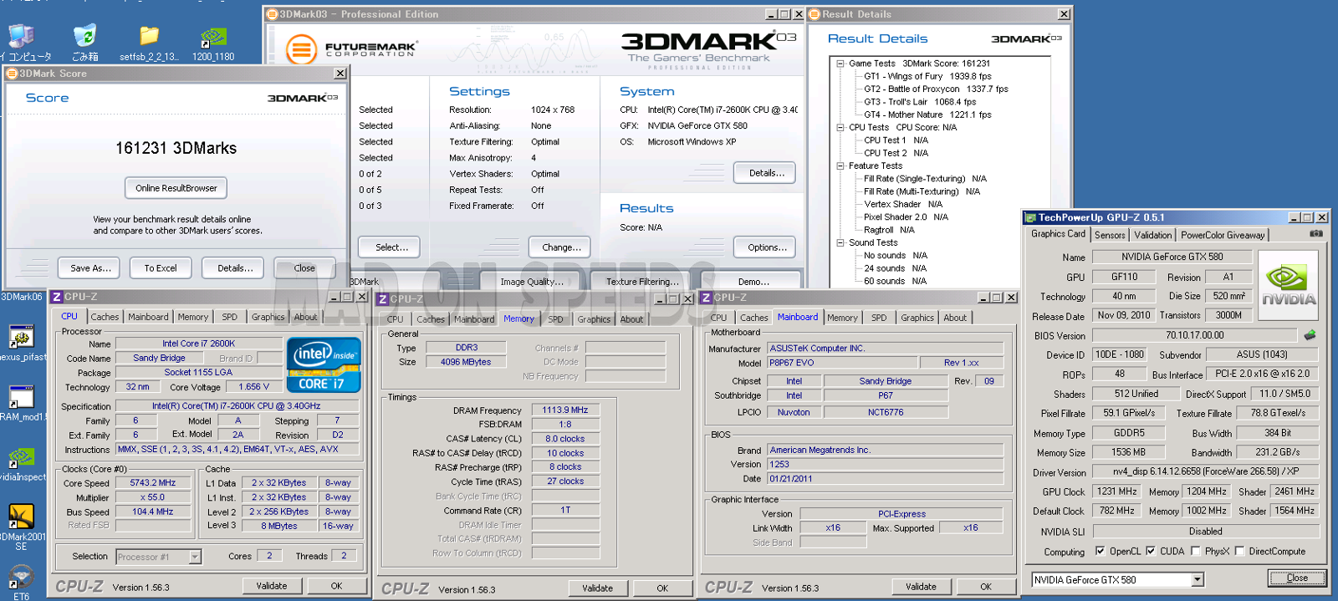Select the Pixel Shader 2.0 tree row
Screen dimensions: 1338x601
(x=906, y=217)
